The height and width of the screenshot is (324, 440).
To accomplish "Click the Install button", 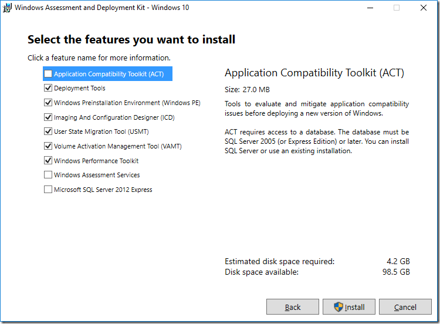I will tap(349, 307).
